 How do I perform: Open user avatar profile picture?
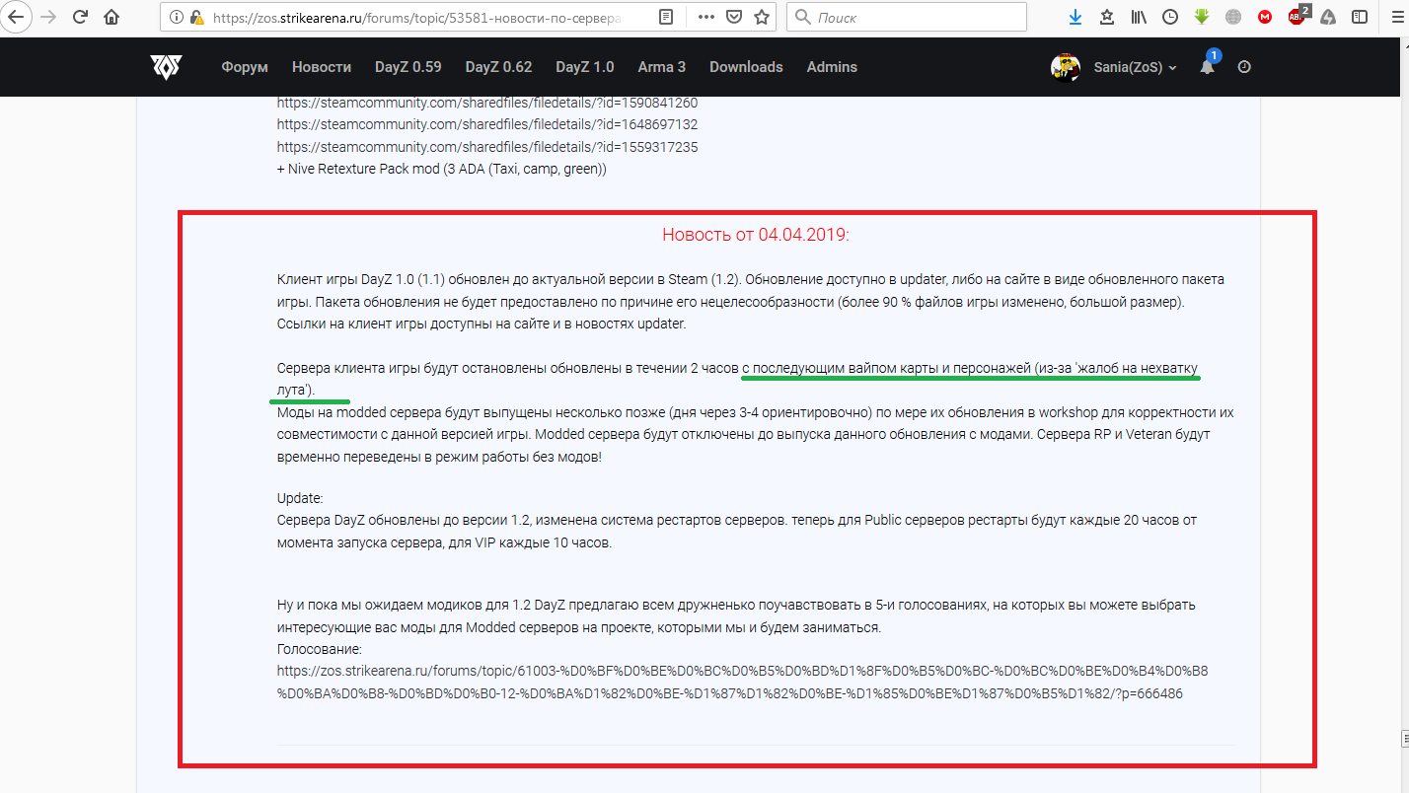1065,67
